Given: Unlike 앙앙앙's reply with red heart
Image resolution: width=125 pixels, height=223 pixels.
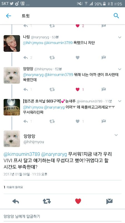Looking at the screenshot, I should [77, 89].
